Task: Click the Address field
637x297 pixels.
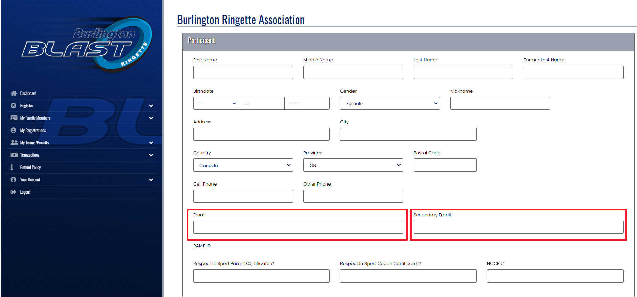Action: (262, 134)
